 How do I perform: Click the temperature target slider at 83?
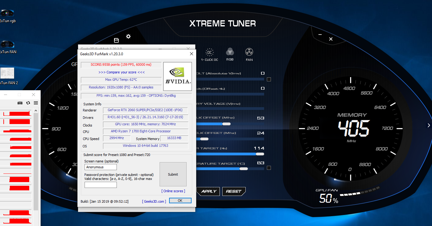pyautogui.click(x=244, y=169)
